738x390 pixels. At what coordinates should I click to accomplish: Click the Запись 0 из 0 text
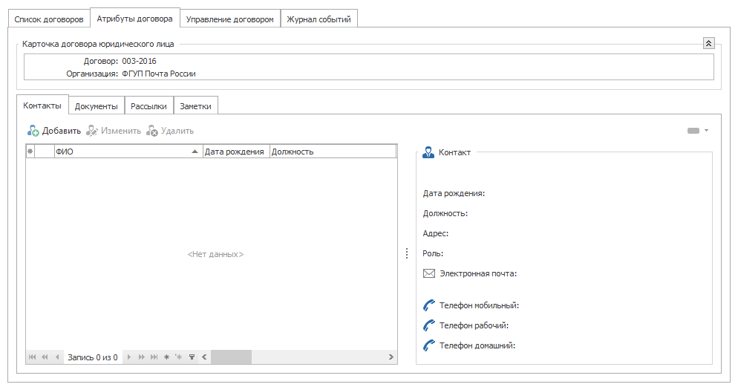point(93,357)
